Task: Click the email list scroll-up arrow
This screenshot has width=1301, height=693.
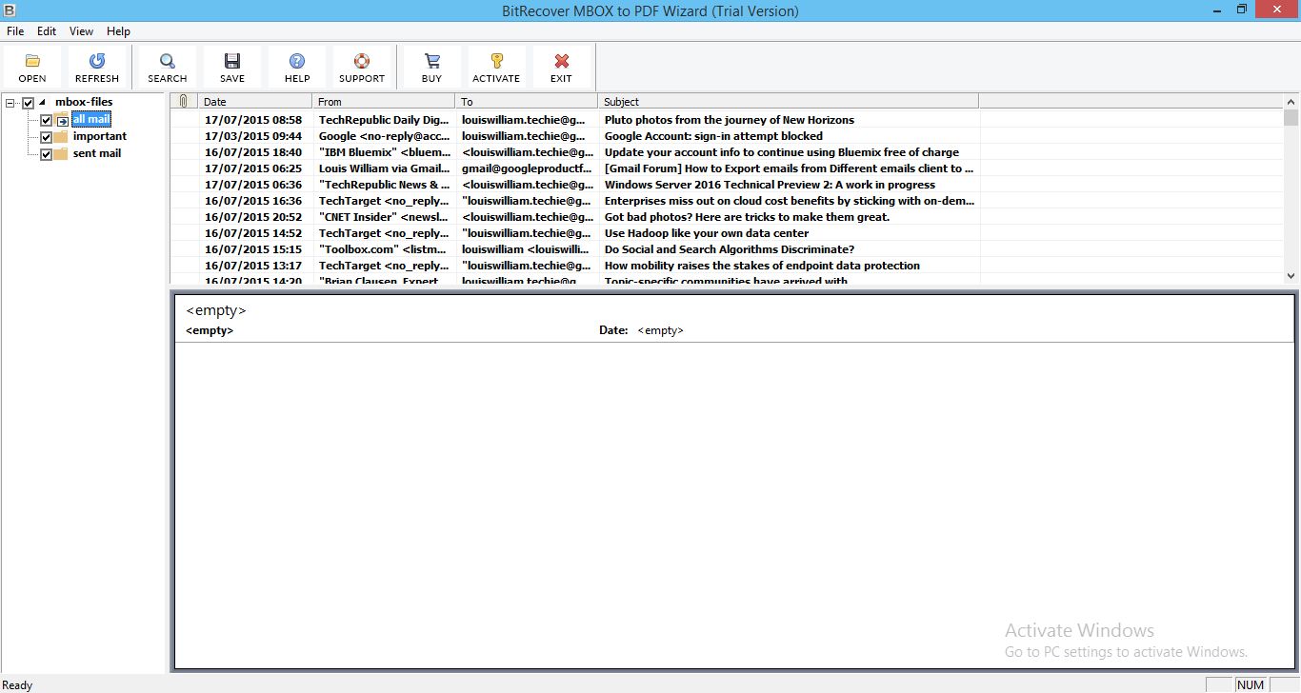Action: click(x=1291, y=101)
